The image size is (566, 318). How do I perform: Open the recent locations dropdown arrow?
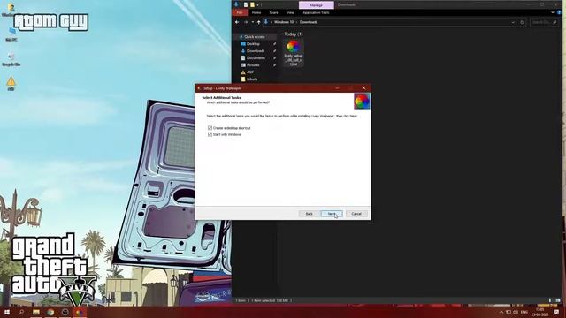click(252, 22)
